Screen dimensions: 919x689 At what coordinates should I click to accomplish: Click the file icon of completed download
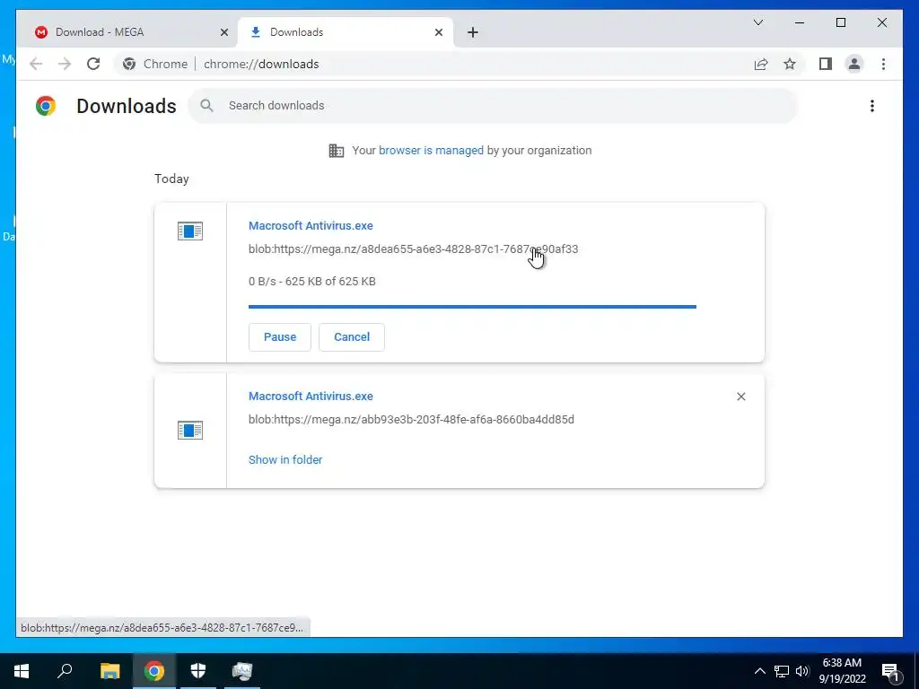pos(190,430)
